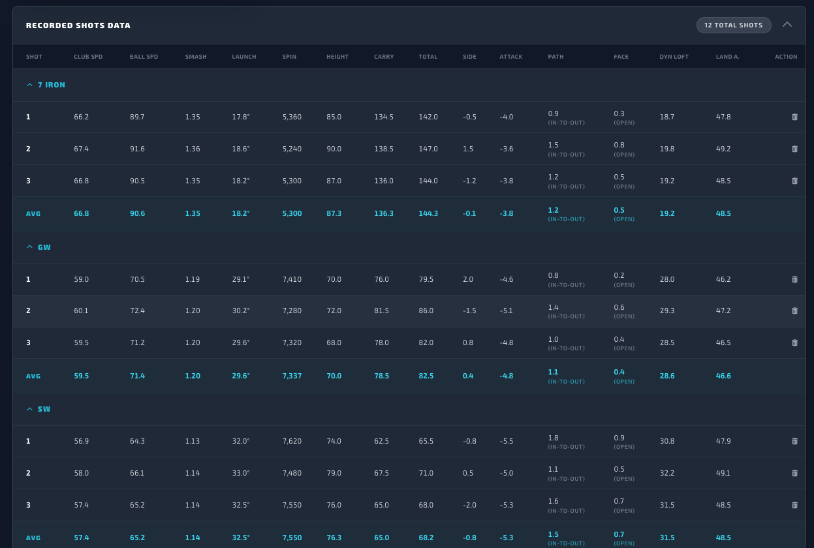Screen dimensions: 814x548
Task: Click the PATH column header
Action: tap(556, 57)
